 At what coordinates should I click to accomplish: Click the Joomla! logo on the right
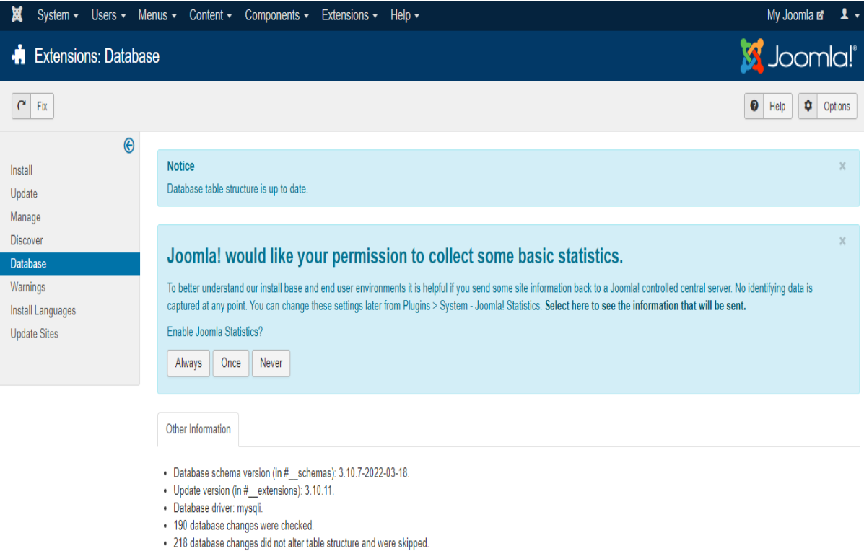[x=798, y=56]
